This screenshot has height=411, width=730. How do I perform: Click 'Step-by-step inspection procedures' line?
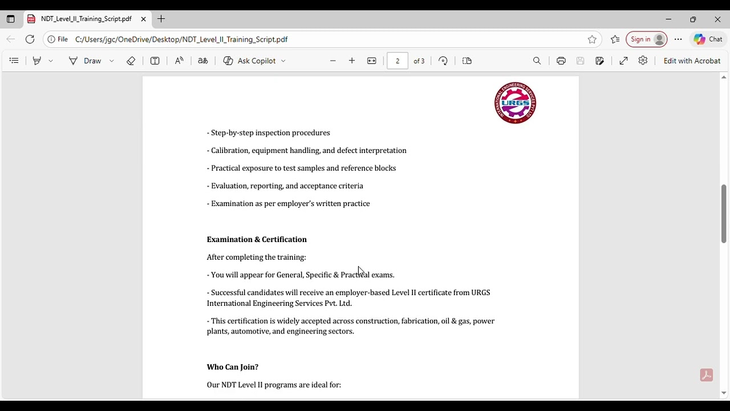click(x=269, y=133)
